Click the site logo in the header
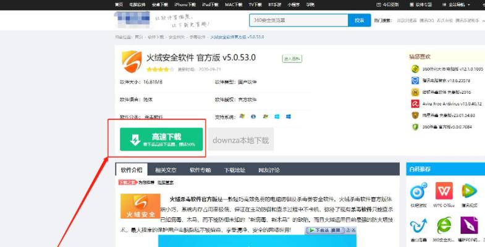The height and width of the screenshot is (247, 485). pos(132,20)
